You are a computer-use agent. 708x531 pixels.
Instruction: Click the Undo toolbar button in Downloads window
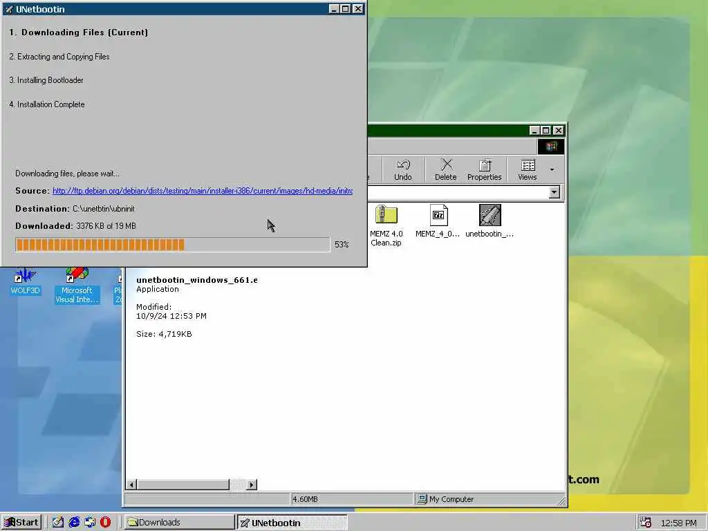point(403,170)
